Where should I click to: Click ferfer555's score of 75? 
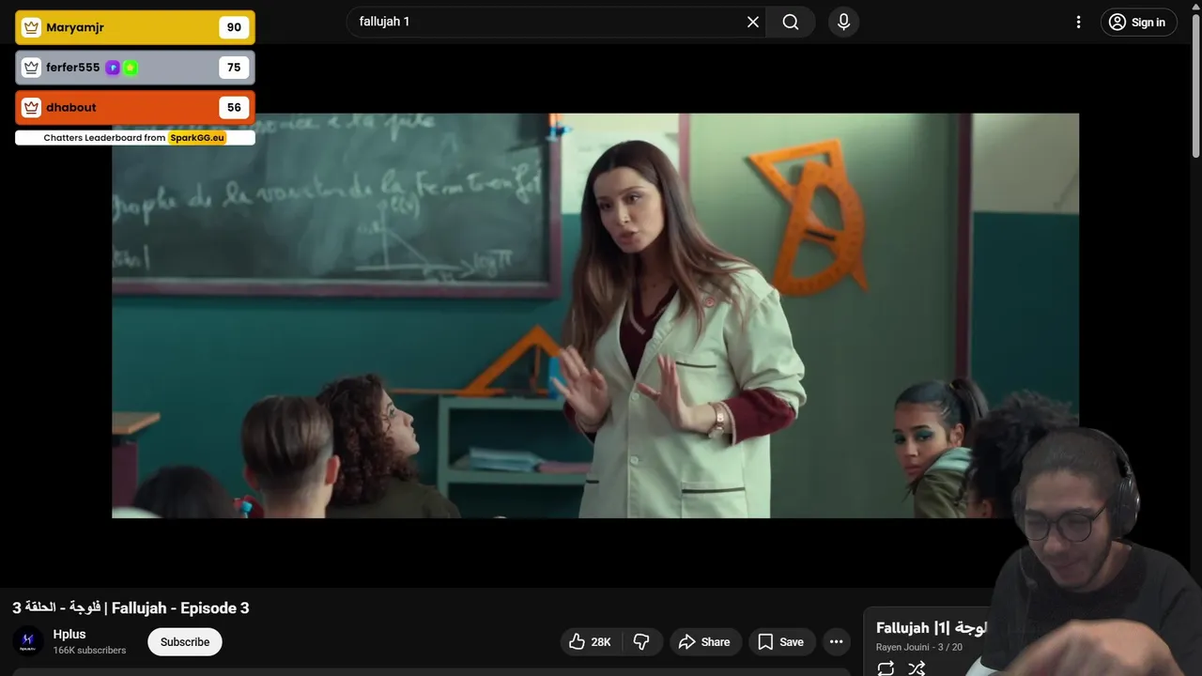point(234,68)
